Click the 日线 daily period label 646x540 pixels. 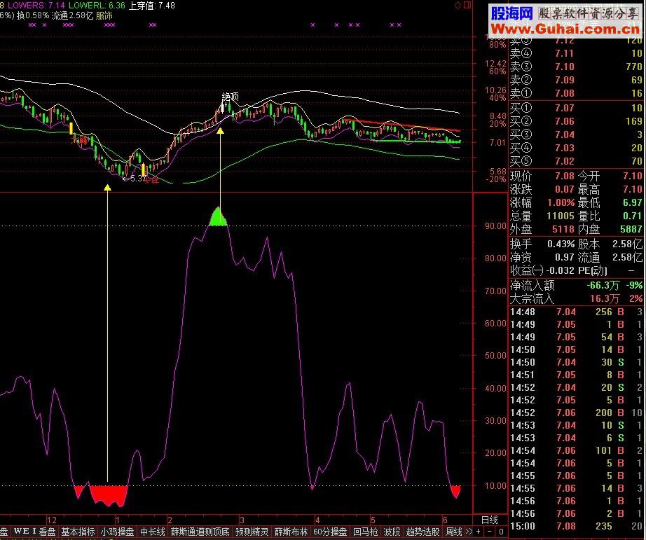[490, 520]
